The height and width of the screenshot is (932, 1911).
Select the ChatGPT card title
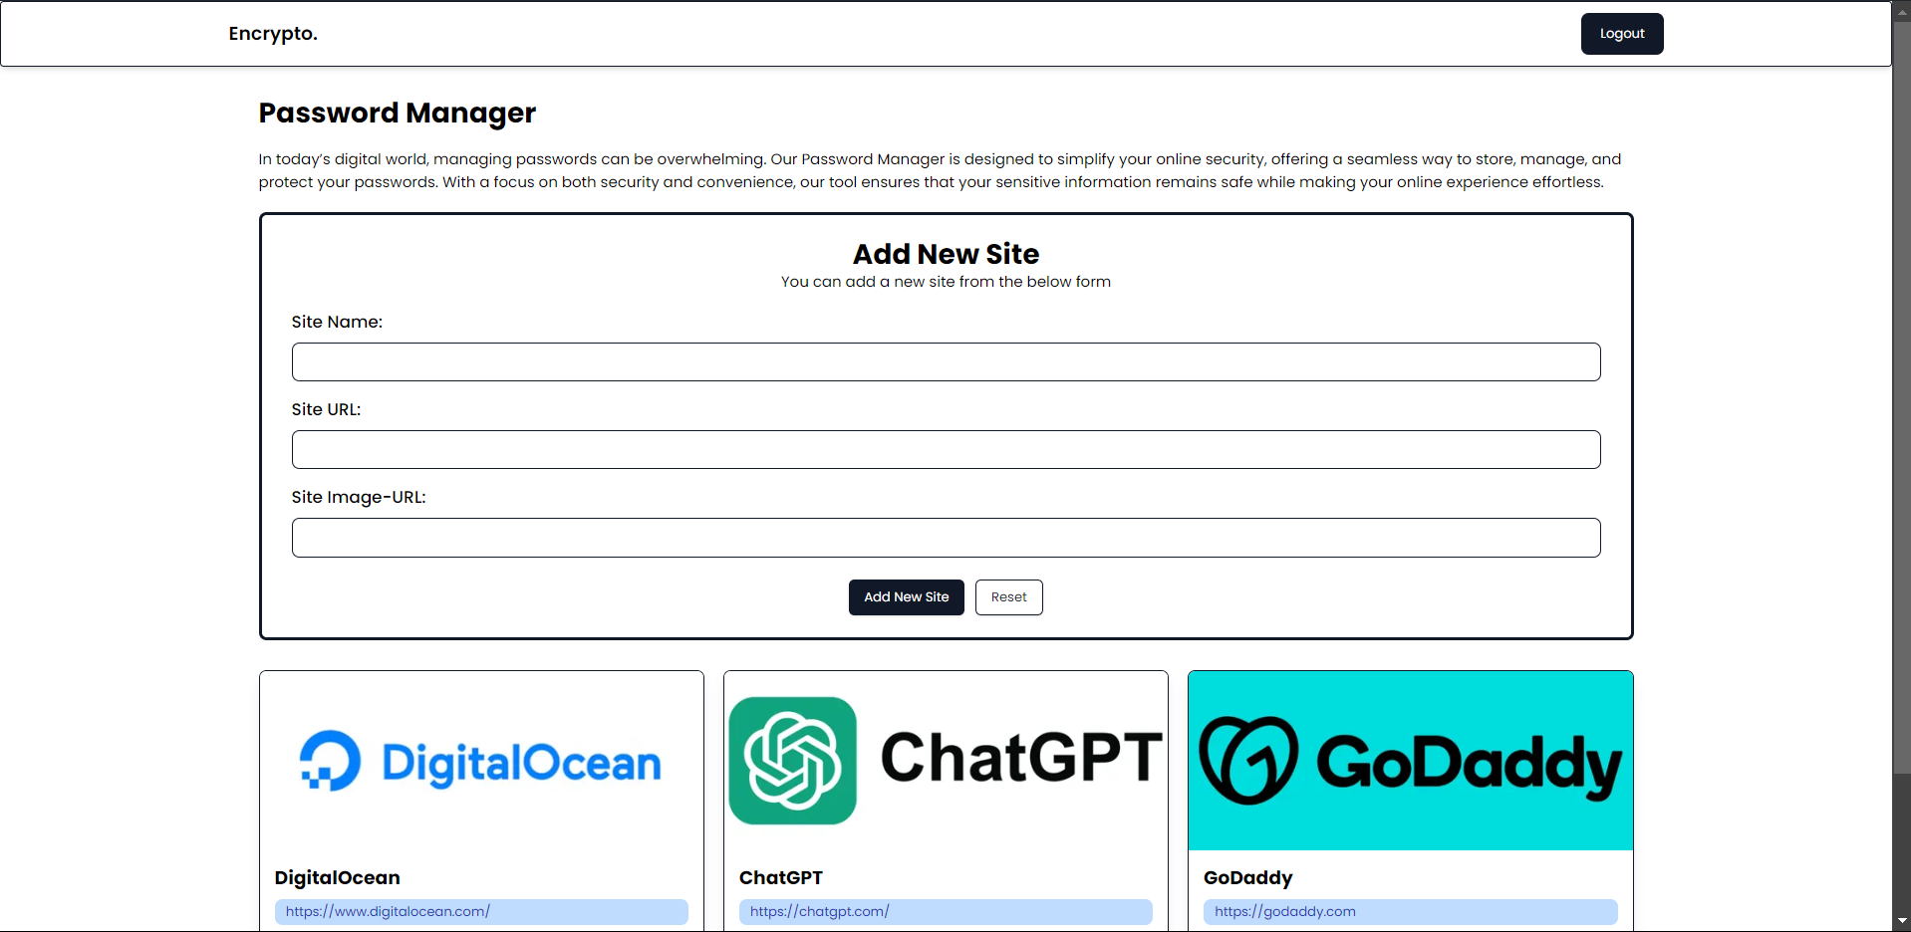(x=780, y=877)
